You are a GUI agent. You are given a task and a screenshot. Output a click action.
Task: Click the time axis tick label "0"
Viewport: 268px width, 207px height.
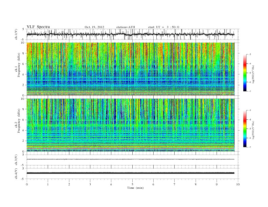click(x=27, y=184)
